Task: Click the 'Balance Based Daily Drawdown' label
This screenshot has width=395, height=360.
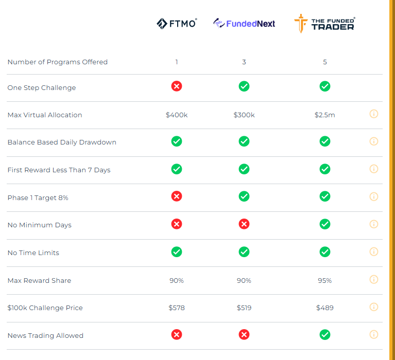Action: tap(62, 142)
